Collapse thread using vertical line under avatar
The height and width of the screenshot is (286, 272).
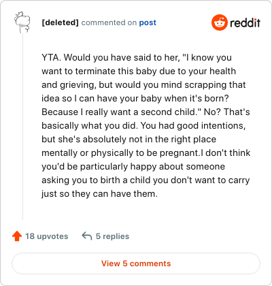tap(22, 127)
